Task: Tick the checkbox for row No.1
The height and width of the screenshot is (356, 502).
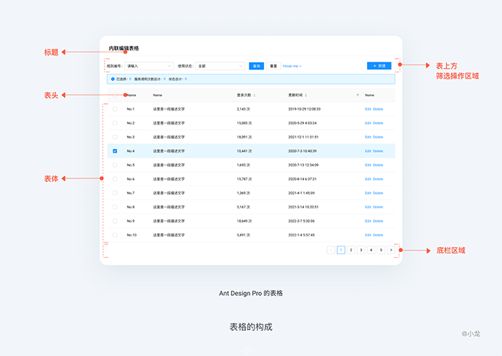Action: pyautogui.click(x=115, y=109)
